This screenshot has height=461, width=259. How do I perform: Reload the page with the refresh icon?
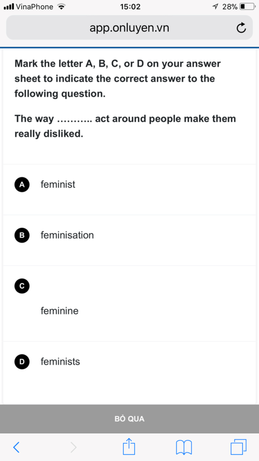pos(241,28)
